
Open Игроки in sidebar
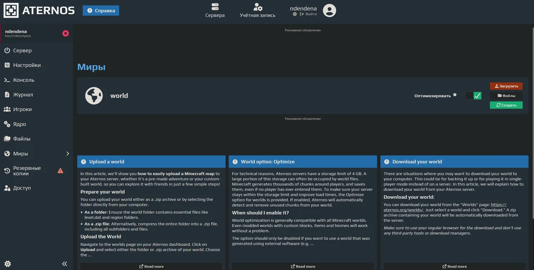[x=37, y=109]
